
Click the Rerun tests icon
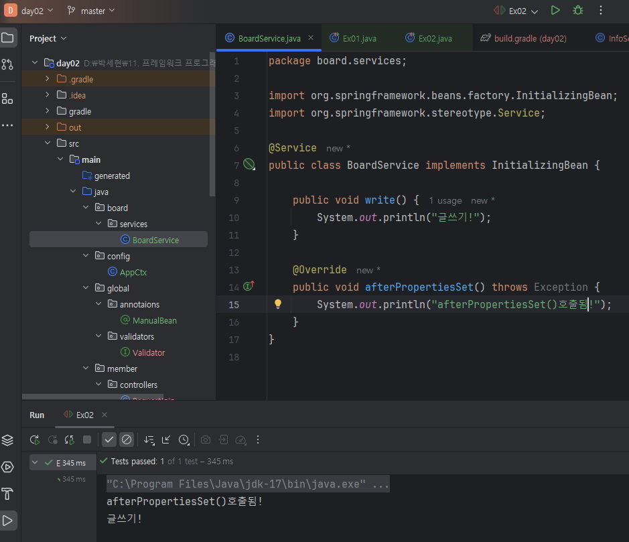tap(35, 439)
